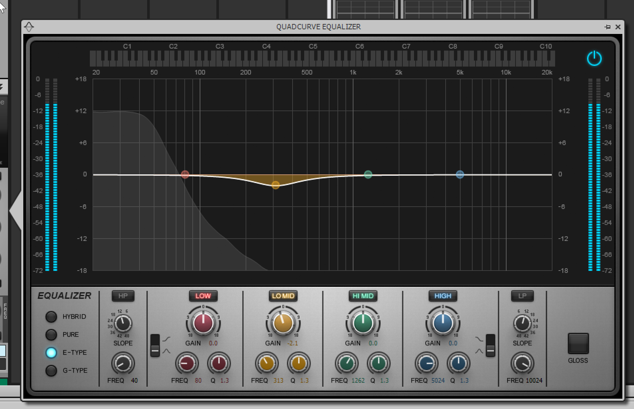The width and height of the screenshot is (634, 409).
Task: Toggle the LO MID band button
Action: coord(283,296)
